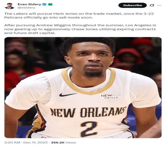Open the three-dot more options menu
This screenshot has width=166, height=146.
(159, 5)
